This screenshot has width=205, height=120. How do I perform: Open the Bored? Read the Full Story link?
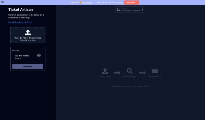(20, 22)
